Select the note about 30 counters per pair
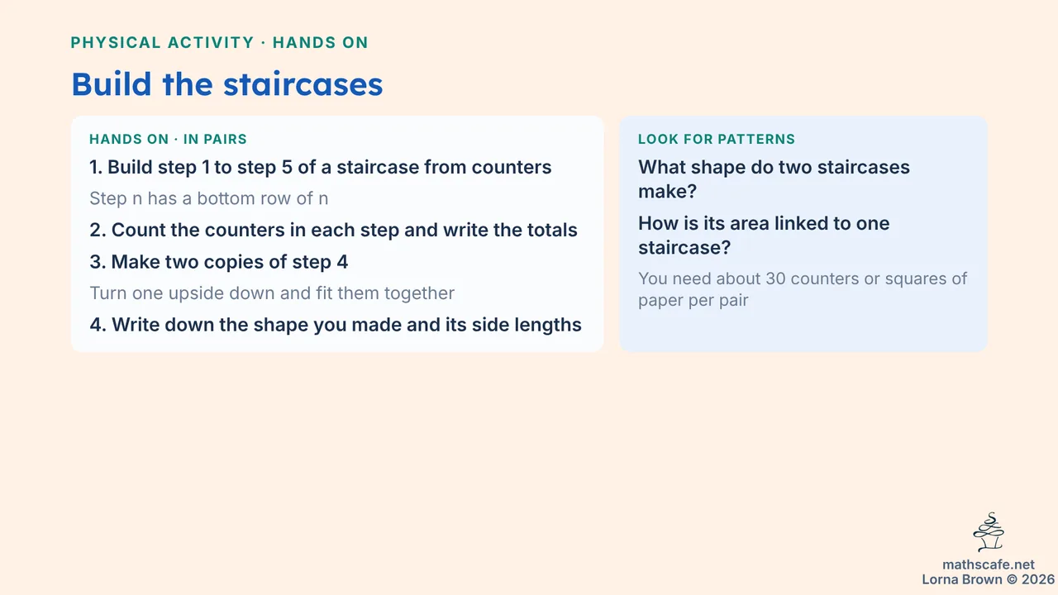The image size is (1058, 595). click(x=803, y=289)
